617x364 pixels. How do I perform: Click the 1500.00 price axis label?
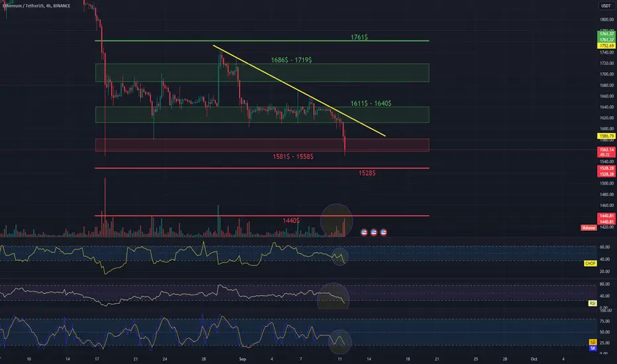[x=606, y=183]
